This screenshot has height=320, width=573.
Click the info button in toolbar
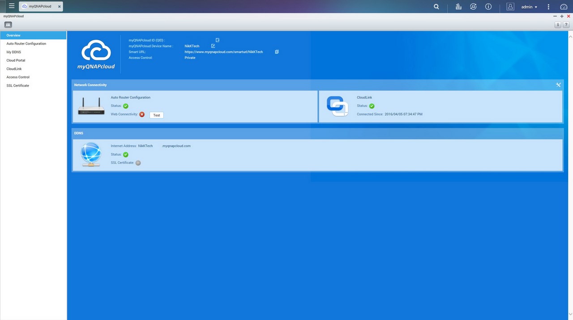point(558,25)
